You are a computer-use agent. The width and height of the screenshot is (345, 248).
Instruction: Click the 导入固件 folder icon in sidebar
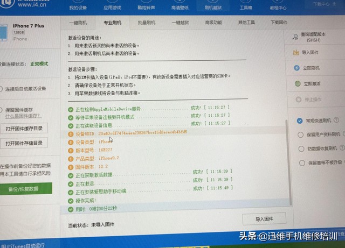tap(296, 53)
